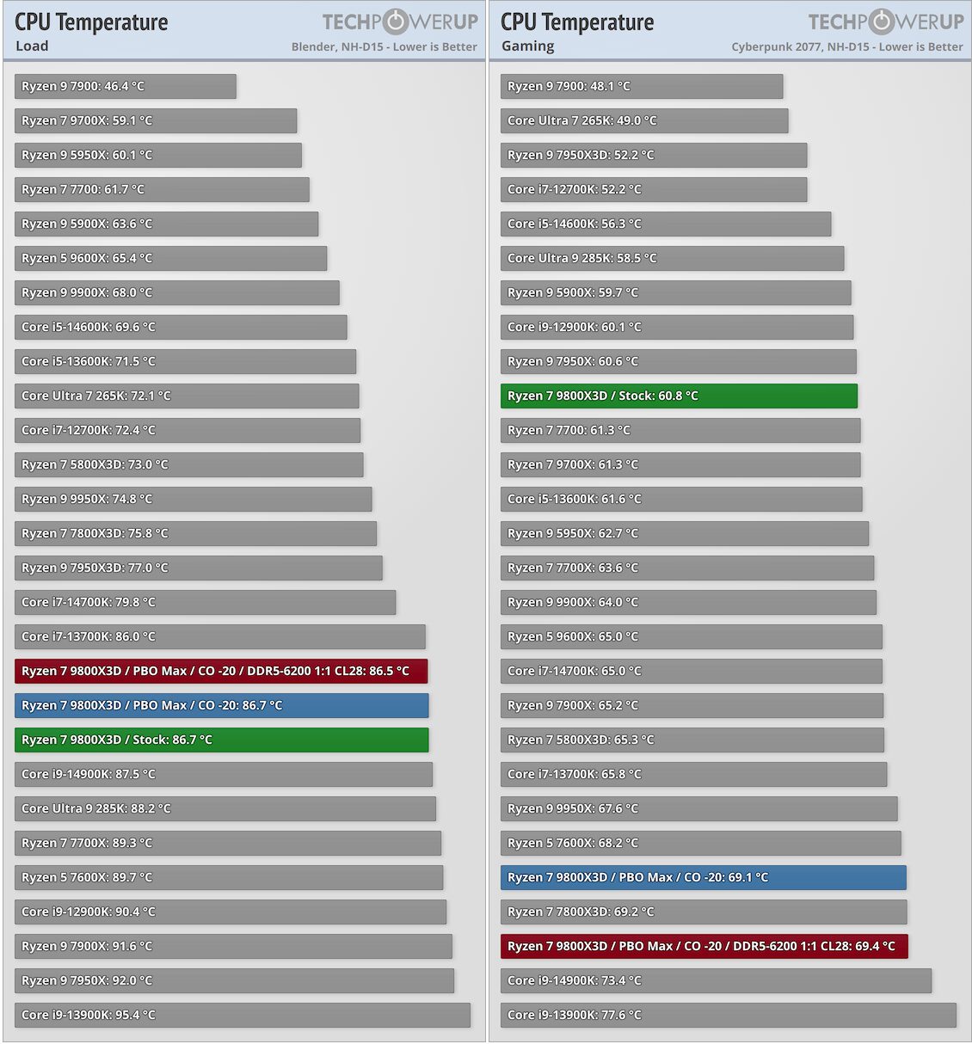Select 'Ryzen 9 7900X: 65.2 °C' bar

tap(692, 705)
